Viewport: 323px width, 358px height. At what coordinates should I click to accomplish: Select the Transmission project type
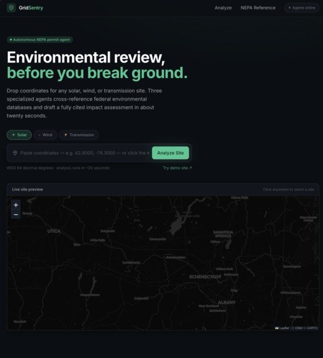79,135
